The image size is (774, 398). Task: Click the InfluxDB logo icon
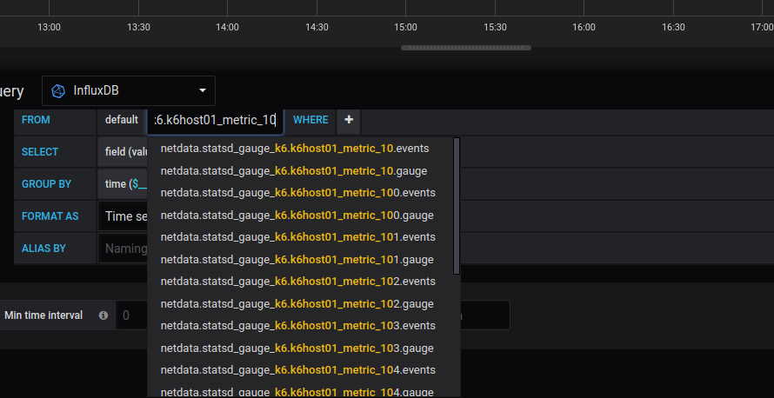click(x=58, y=90)
